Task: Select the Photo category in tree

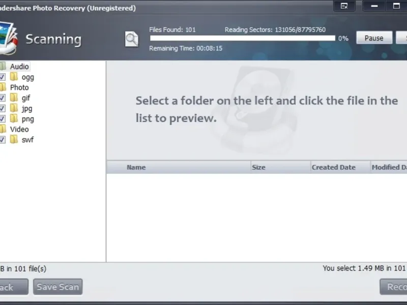Action: click(x=19, y=87)
